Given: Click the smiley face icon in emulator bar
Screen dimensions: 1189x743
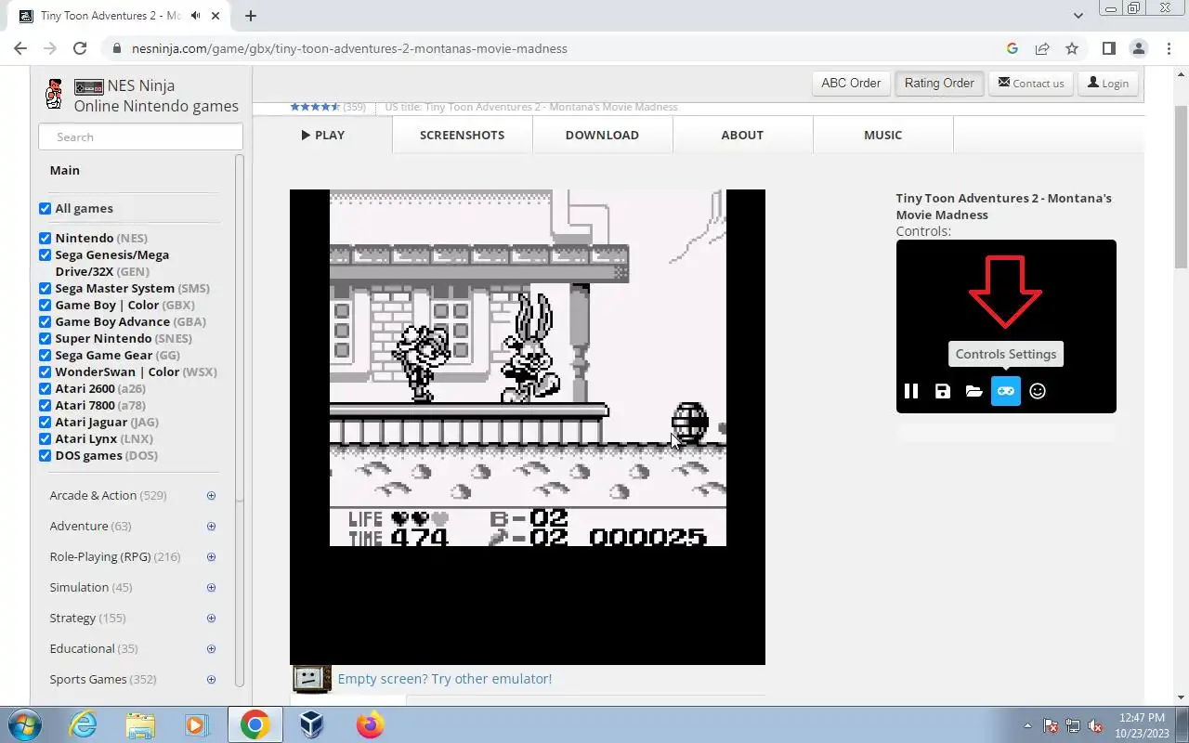Looking at the screenshot, I should click(x=1038, y=391).
